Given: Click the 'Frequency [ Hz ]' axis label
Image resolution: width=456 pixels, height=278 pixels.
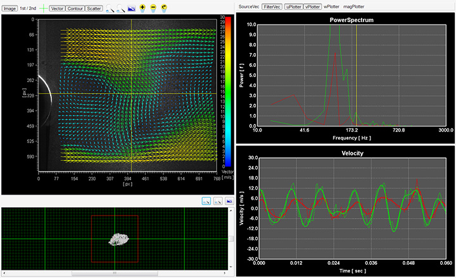Looking at the screenshot, I should [351, 138].
